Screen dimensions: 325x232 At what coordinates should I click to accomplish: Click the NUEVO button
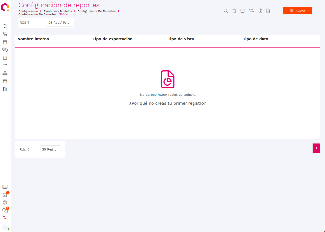pyautogui.click(x=297, y=11)
